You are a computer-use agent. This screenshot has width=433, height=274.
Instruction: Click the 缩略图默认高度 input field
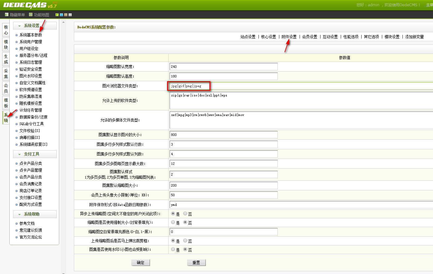click(x=224, y=76)
